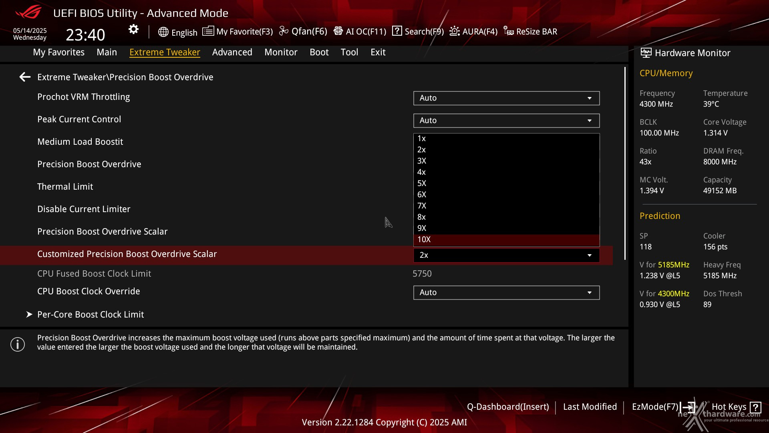Image resolution: width=769 pixels, height=433 pixels.
Task: Switch to Boot tab
Action: click(319, 52)
